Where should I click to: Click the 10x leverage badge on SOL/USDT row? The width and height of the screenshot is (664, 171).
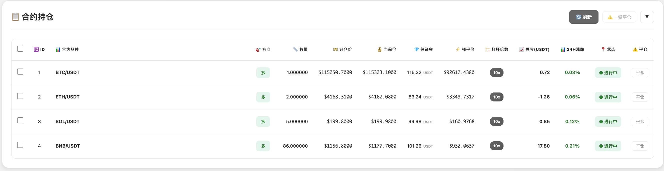click(x=497, y=121)
